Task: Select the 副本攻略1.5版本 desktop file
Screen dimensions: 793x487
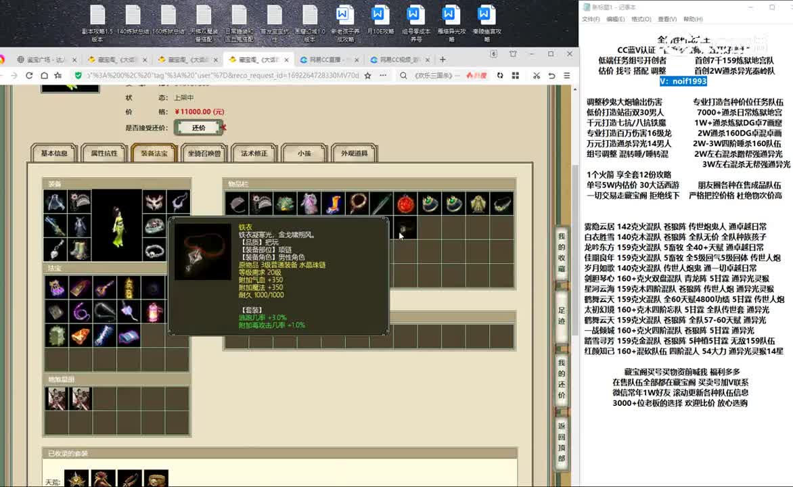Action: tap(97, 23)
